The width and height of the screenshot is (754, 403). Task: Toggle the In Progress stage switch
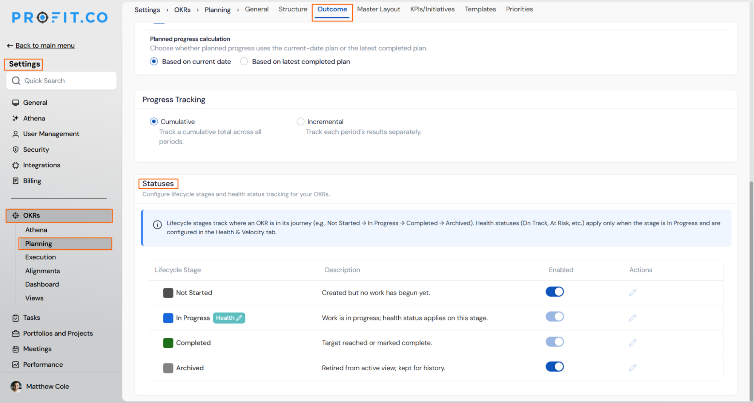[554, 317]
